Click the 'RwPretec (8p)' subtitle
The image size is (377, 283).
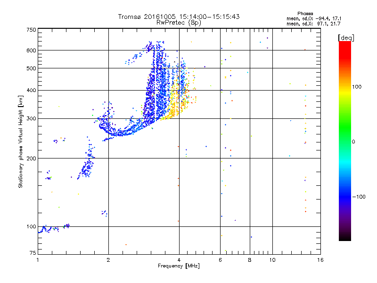(x=179, y=23)
